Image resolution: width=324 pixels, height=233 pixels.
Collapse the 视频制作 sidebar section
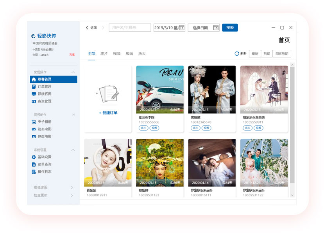click(73, 115)
